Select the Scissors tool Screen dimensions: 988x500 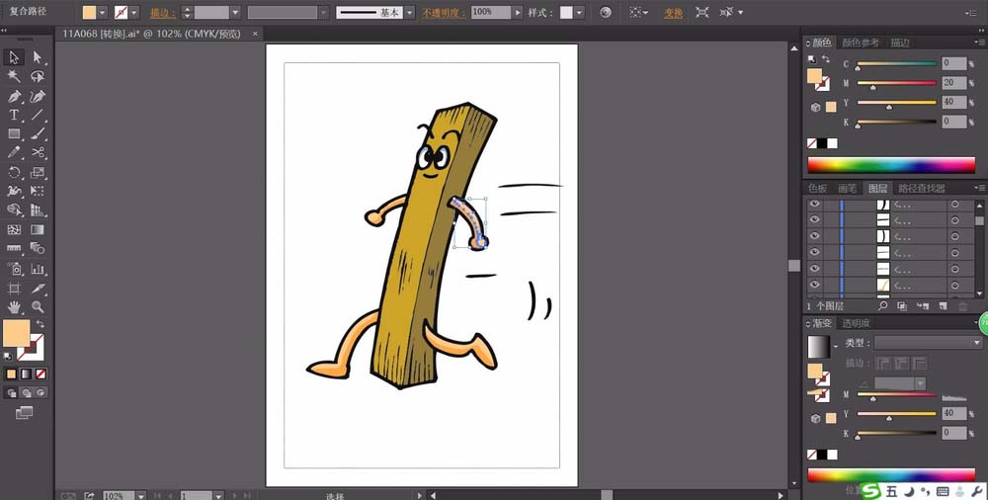(x=38, y=152)
